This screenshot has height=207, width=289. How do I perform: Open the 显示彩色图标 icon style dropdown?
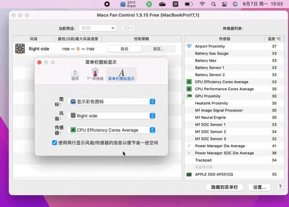(112, 102)
